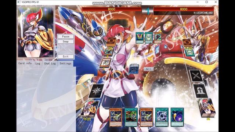Click opponent's face-down deck of 28 cards
235x132 pixels.
111,42
